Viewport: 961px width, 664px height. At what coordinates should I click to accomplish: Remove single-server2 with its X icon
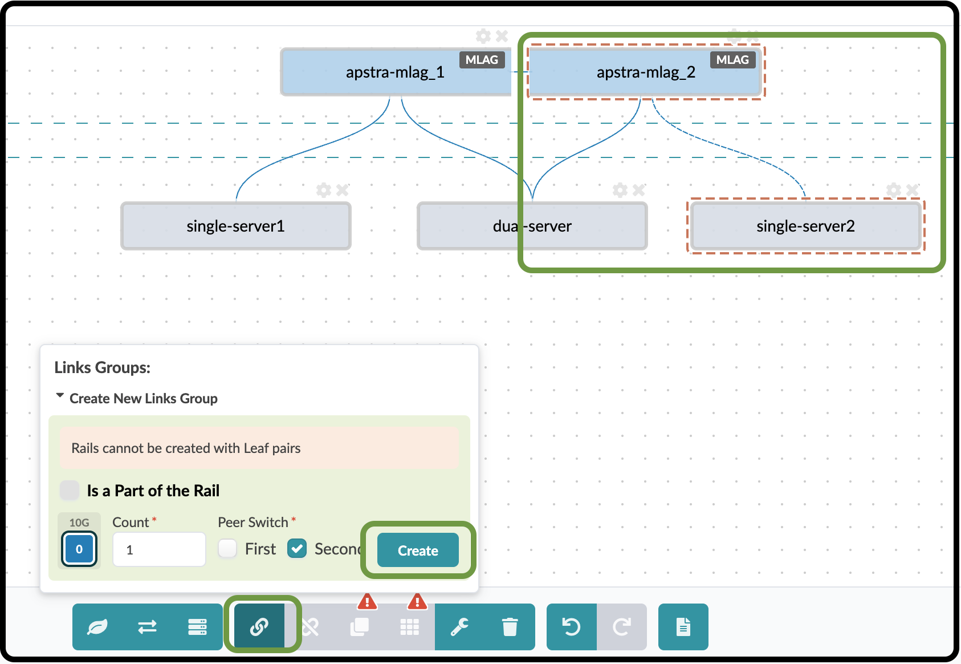click(x=912, y=190)
